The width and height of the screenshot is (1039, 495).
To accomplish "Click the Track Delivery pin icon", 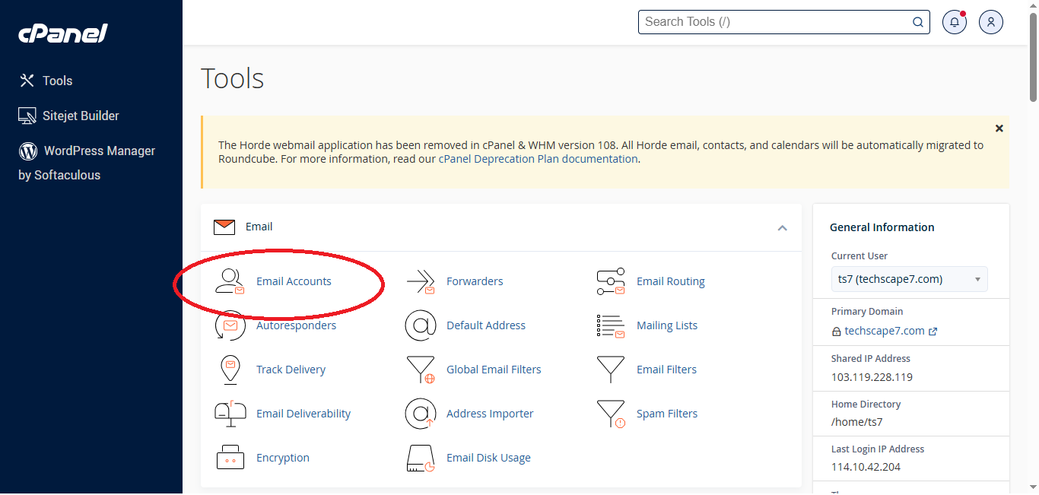I will point(230,370).
